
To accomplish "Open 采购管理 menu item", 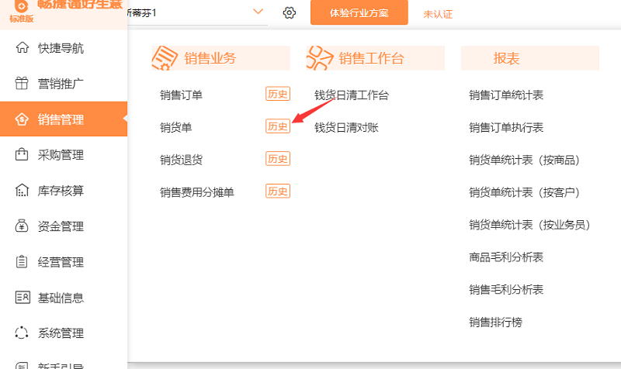I will point(61,154).
